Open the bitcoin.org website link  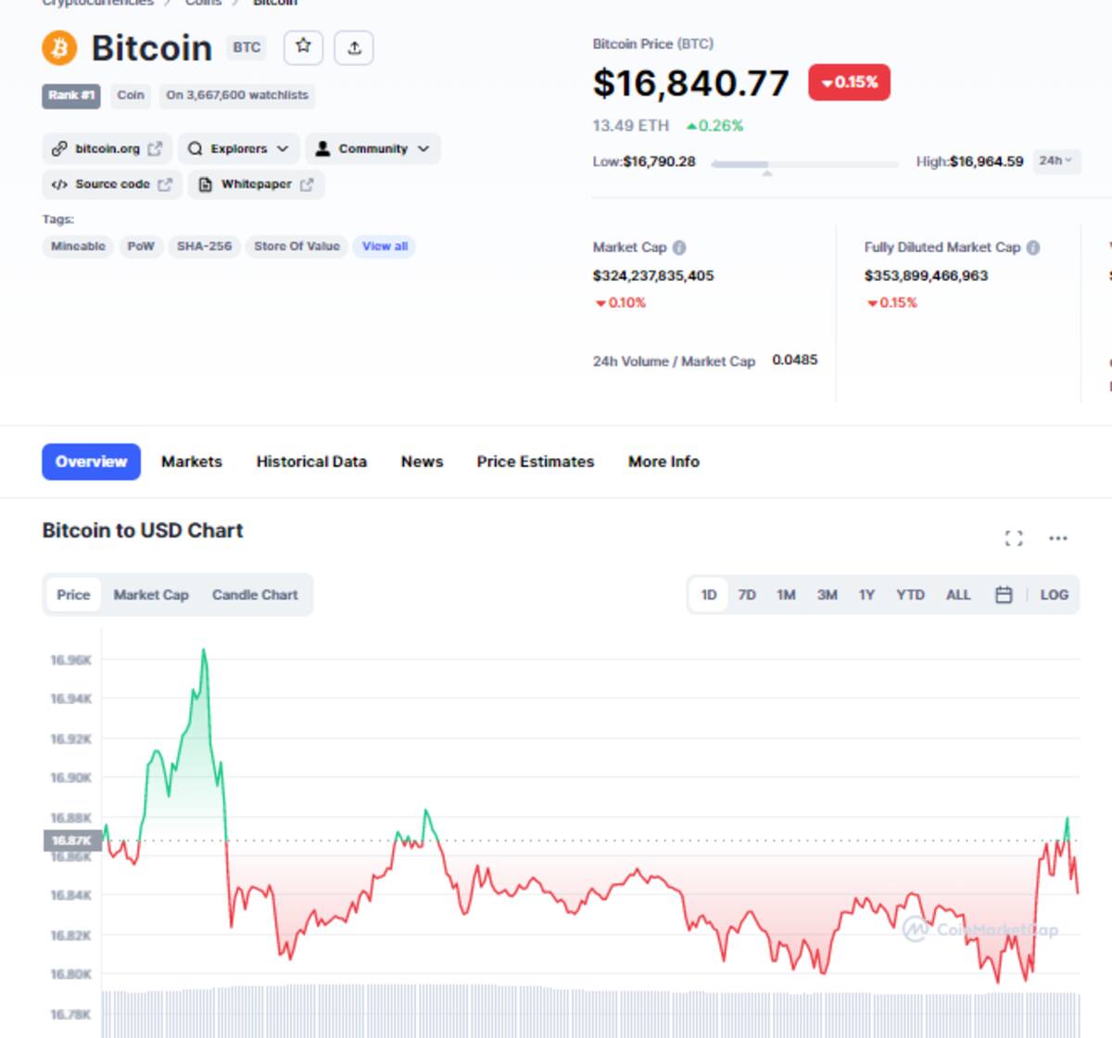click(107, 148)
